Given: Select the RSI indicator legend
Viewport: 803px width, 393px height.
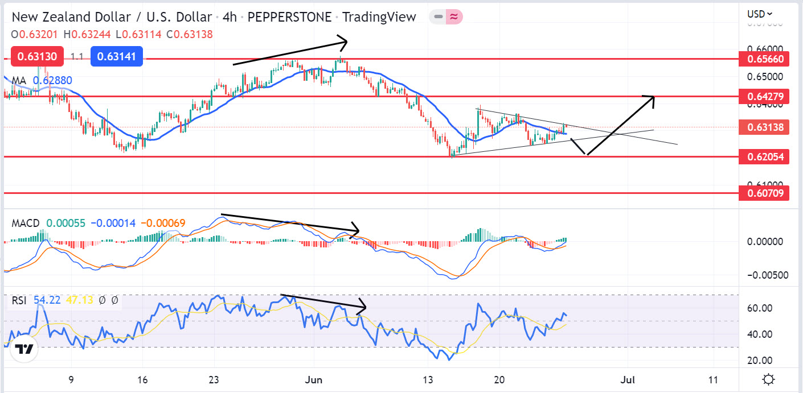Looking at the screenshot, I should (x=19, y=300).
